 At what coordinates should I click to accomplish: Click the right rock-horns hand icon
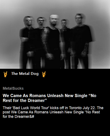click(x=44, y=74)
